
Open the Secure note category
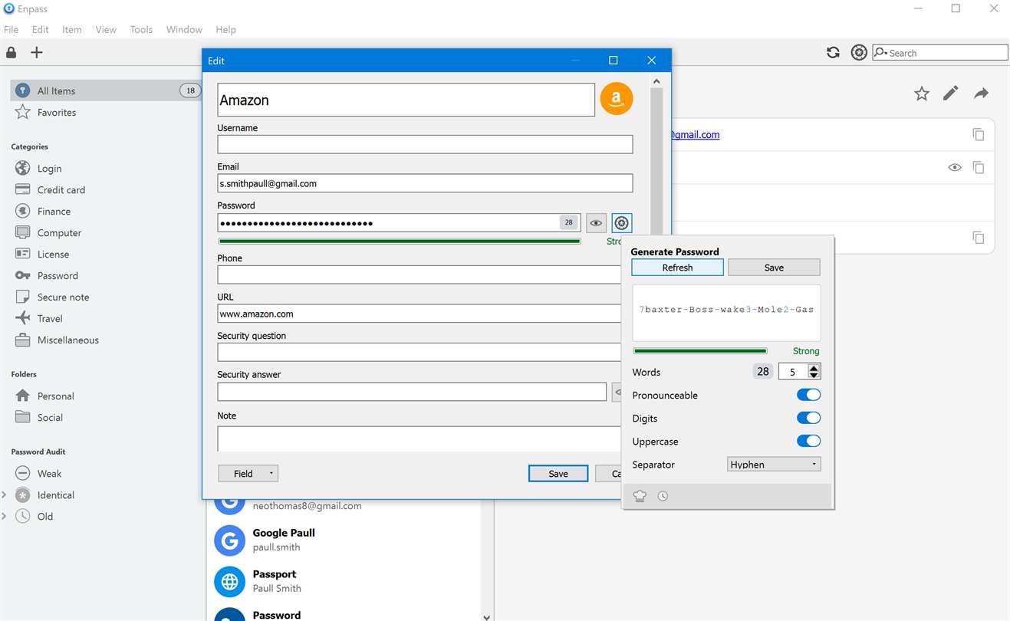[63, 297]
